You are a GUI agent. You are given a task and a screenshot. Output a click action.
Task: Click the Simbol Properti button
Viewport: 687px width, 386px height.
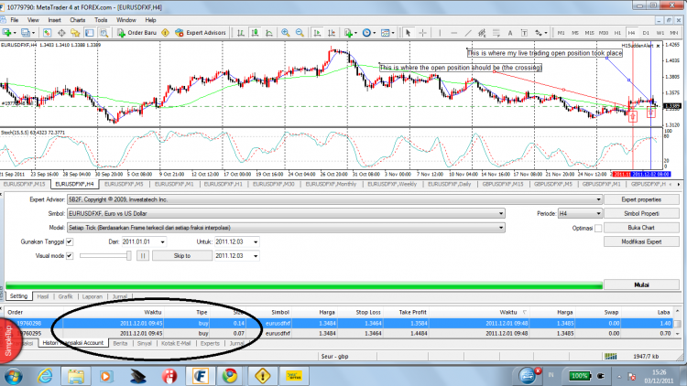point(641,213)
